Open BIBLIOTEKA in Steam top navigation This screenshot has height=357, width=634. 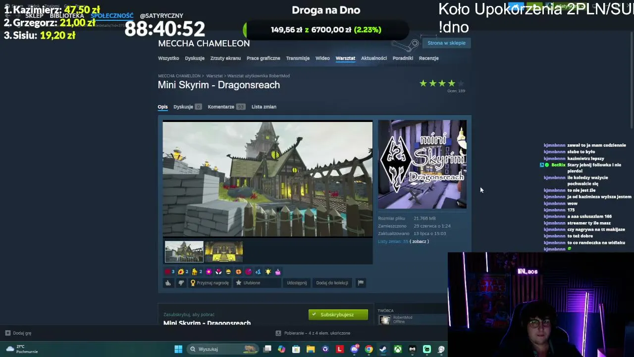pyautogui.click(x=67, y=16)
